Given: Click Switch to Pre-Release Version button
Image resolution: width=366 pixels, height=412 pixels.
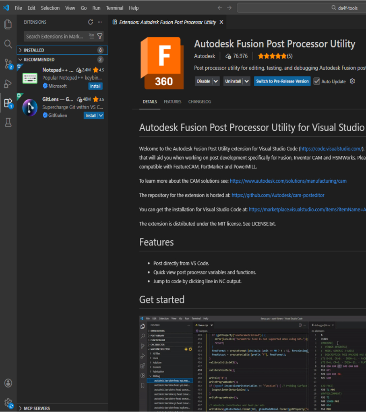Looking at the screenshot, I should tap(282, 81).
